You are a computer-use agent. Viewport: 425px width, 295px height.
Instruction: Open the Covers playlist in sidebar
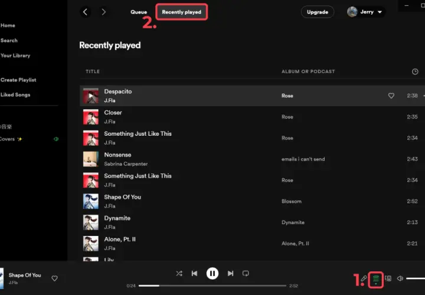coord(11,139)
